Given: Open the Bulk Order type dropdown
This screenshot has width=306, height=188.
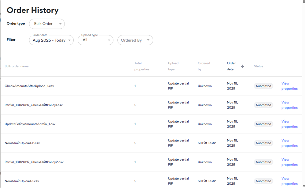Looking at the screenshot, I should (47, 24).
